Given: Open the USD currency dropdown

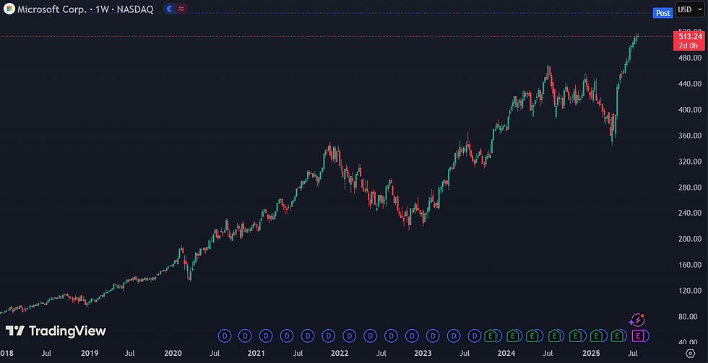Looking at the screenshot, I should coord(690,9).
